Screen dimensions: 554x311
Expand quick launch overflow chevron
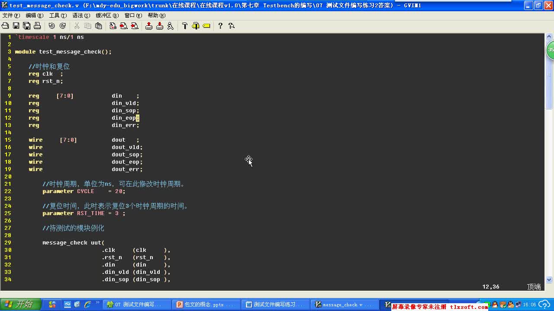coord(97,303)
